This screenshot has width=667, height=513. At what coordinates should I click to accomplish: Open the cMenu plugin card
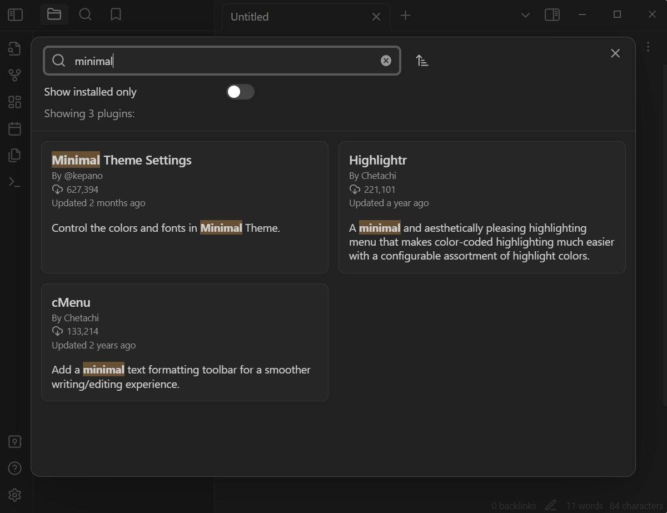(185, 342)
